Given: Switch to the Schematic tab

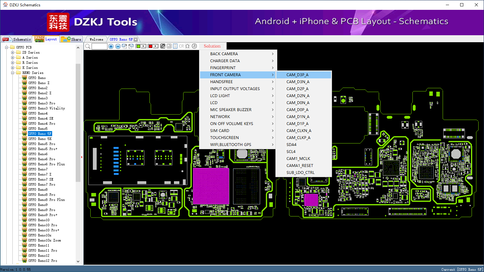Looking at the screenshot, I should (17, 39).
